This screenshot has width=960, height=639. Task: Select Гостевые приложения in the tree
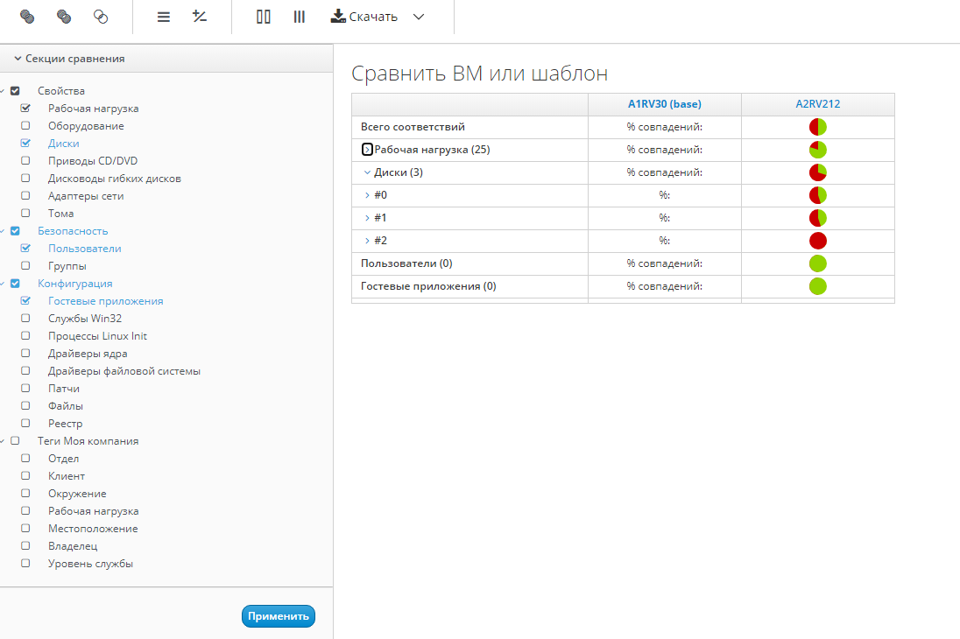pos(105,301)
